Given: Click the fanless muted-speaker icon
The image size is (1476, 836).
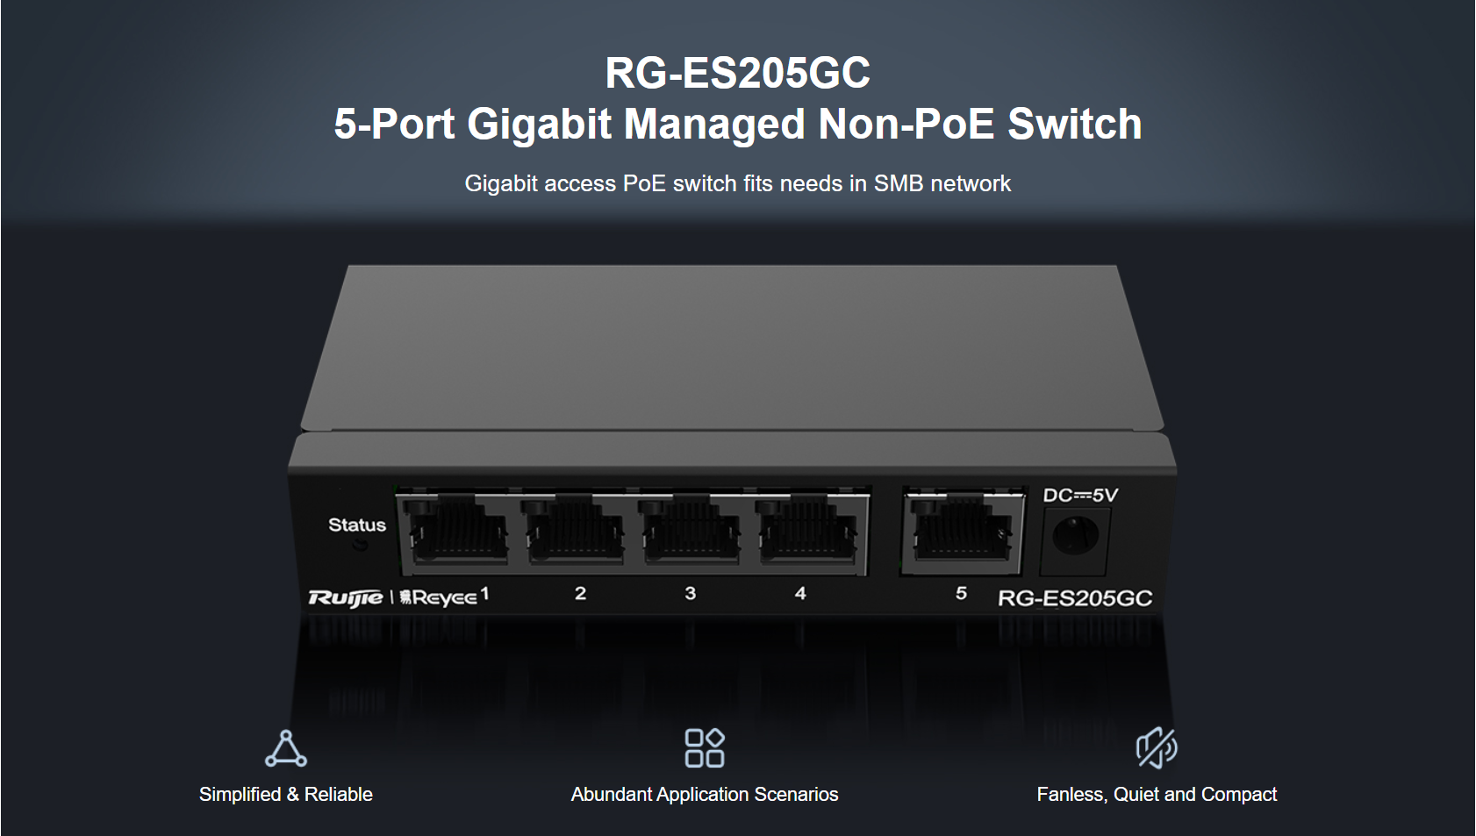Looking at the screenshot, I should (1157, 747).
